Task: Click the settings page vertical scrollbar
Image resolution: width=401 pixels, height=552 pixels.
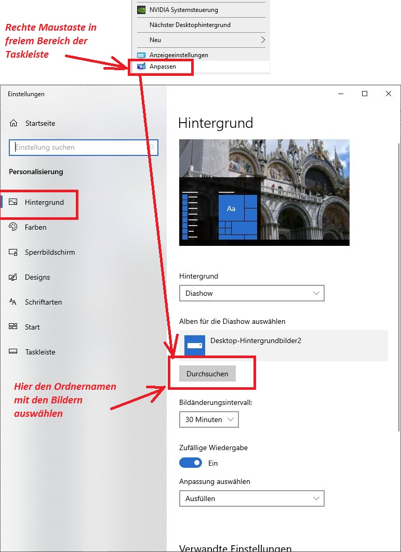Action: 398,287
